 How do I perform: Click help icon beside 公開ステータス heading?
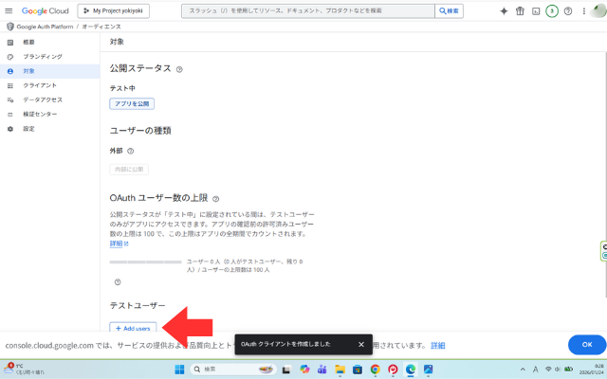tap(179, 69)
